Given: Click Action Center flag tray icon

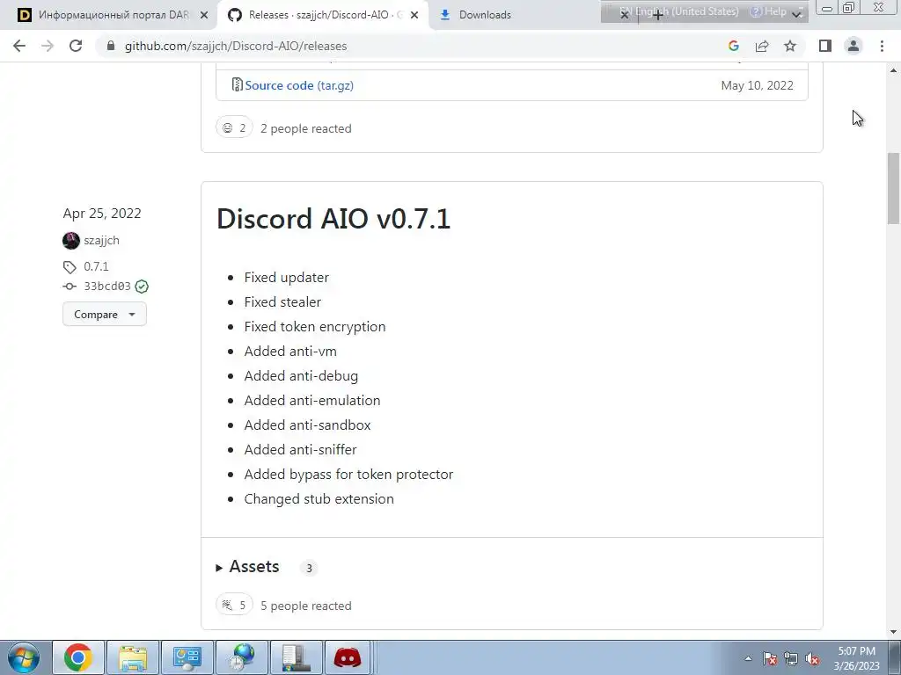Looking at the screenshot, I should coord(770,658).
